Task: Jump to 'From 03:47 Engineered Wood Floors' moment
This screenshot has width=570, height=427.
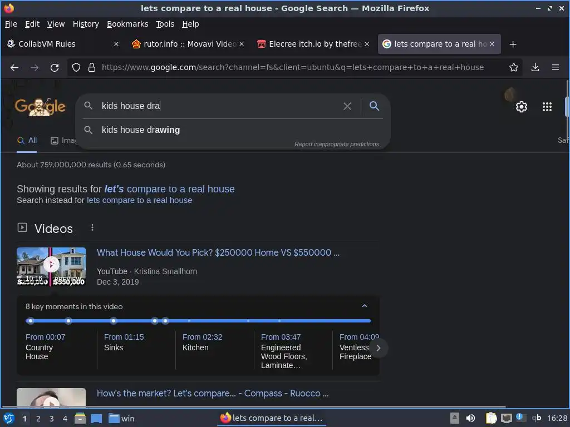Action: (x=284, y=351)
